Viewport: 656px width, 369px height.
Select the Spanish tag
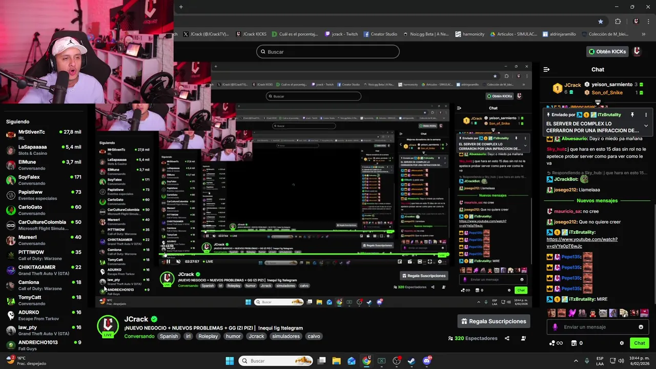[169, 336]
